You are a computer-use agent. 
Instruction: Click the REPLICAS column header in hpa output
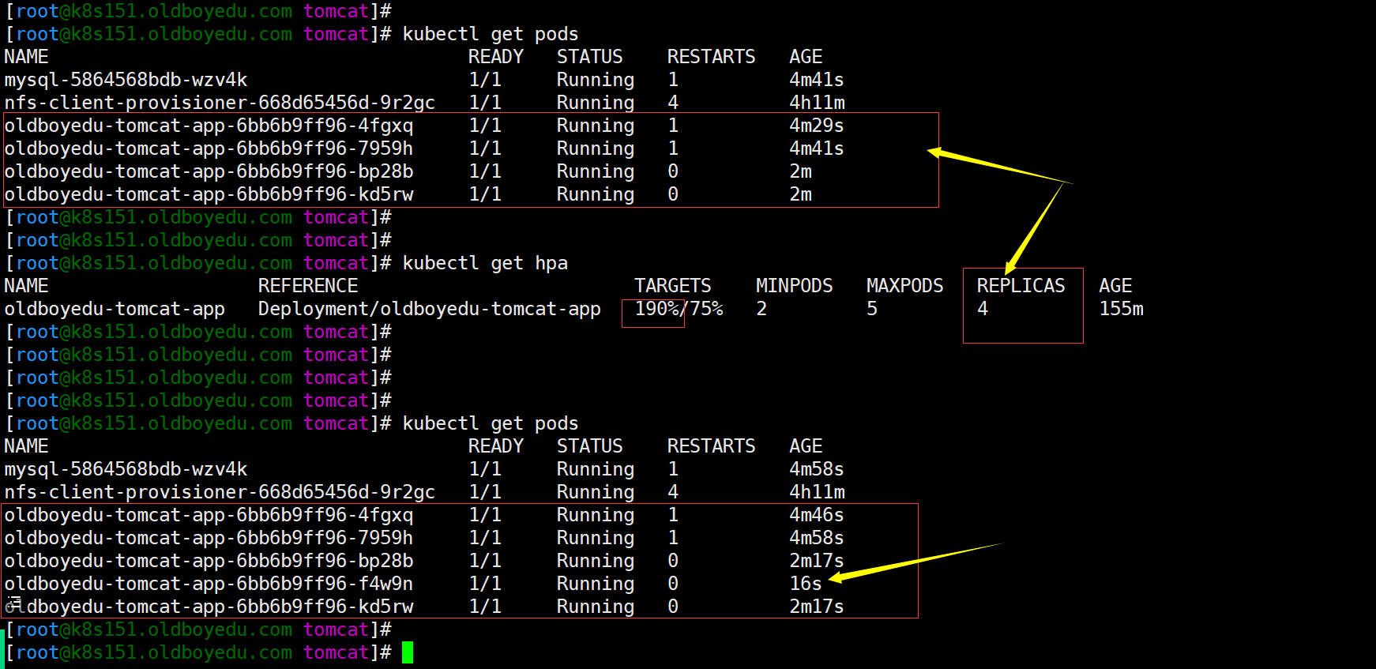[1021, 286]
